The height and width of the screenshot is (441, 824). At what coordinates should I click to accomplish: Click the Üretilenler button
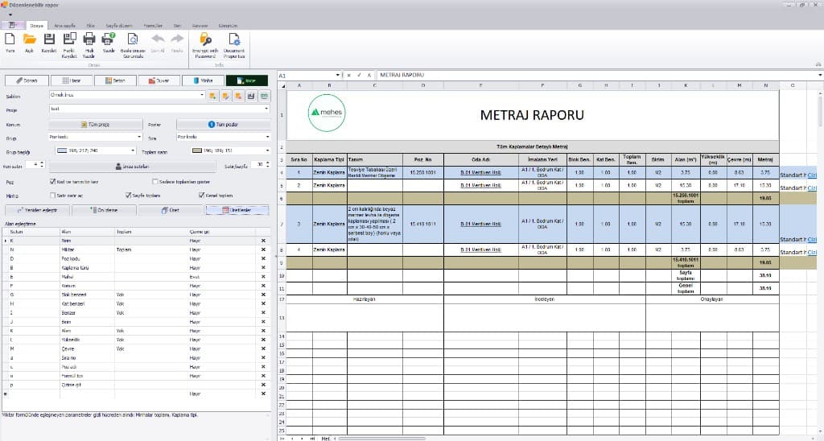(x=237, y=210)
